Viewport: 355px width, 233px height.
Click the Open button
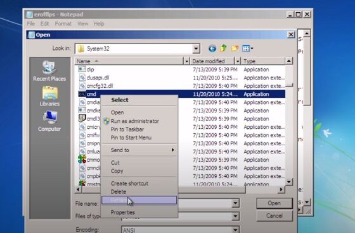tap(274, 203)
